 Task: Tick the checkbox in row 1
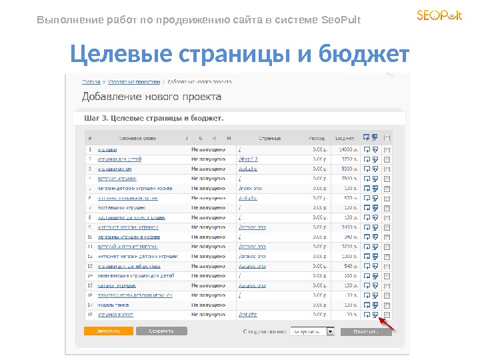(387, 150)
